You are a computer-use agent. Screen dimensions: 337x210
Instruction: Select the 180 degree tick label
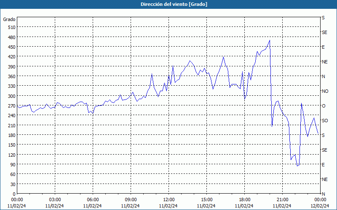click(12, 135)
